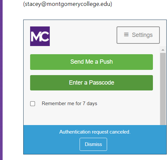
Task: Tick the box to remember this device
Action: [32, 104]
